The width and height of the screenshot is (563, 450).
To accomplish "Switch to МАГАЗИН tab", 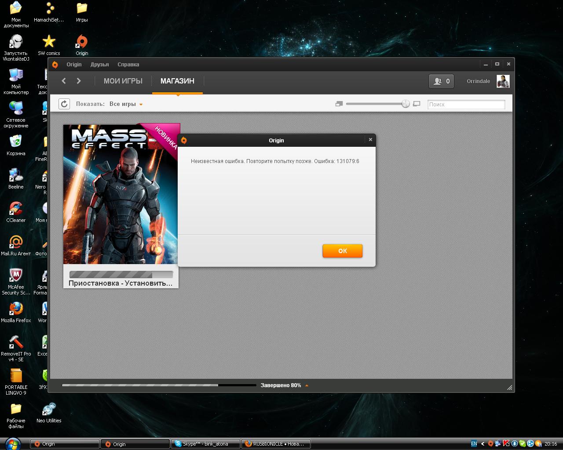I will tap(177, 81).
